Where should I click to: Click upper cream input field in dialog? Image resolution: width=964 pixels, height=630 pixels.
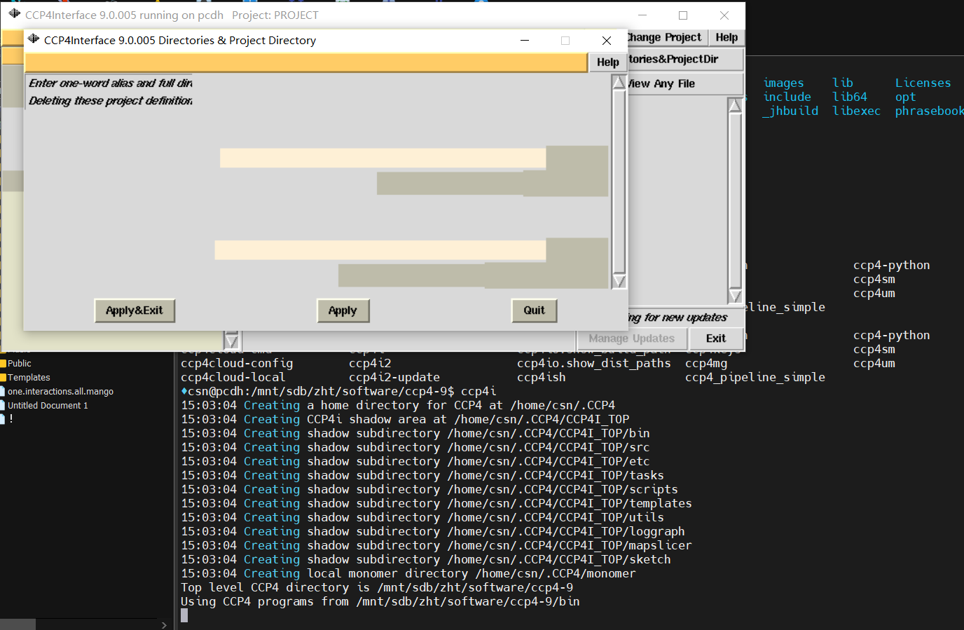(383, 158)
